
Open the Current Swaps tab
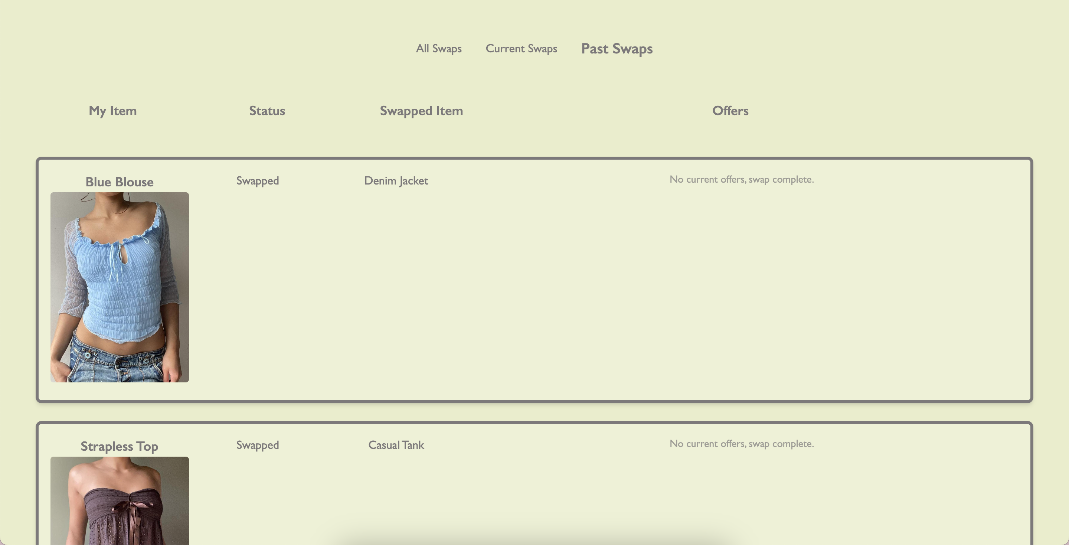click(x=521, y=49)
